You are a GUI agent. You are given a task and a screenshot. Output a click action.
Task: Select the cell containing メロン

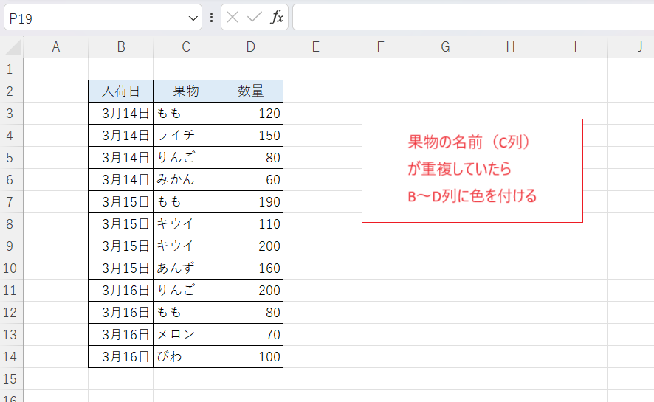(185, 335)
